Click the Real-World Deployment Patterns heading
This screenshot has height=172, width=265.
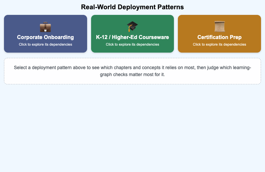(132, 7)
